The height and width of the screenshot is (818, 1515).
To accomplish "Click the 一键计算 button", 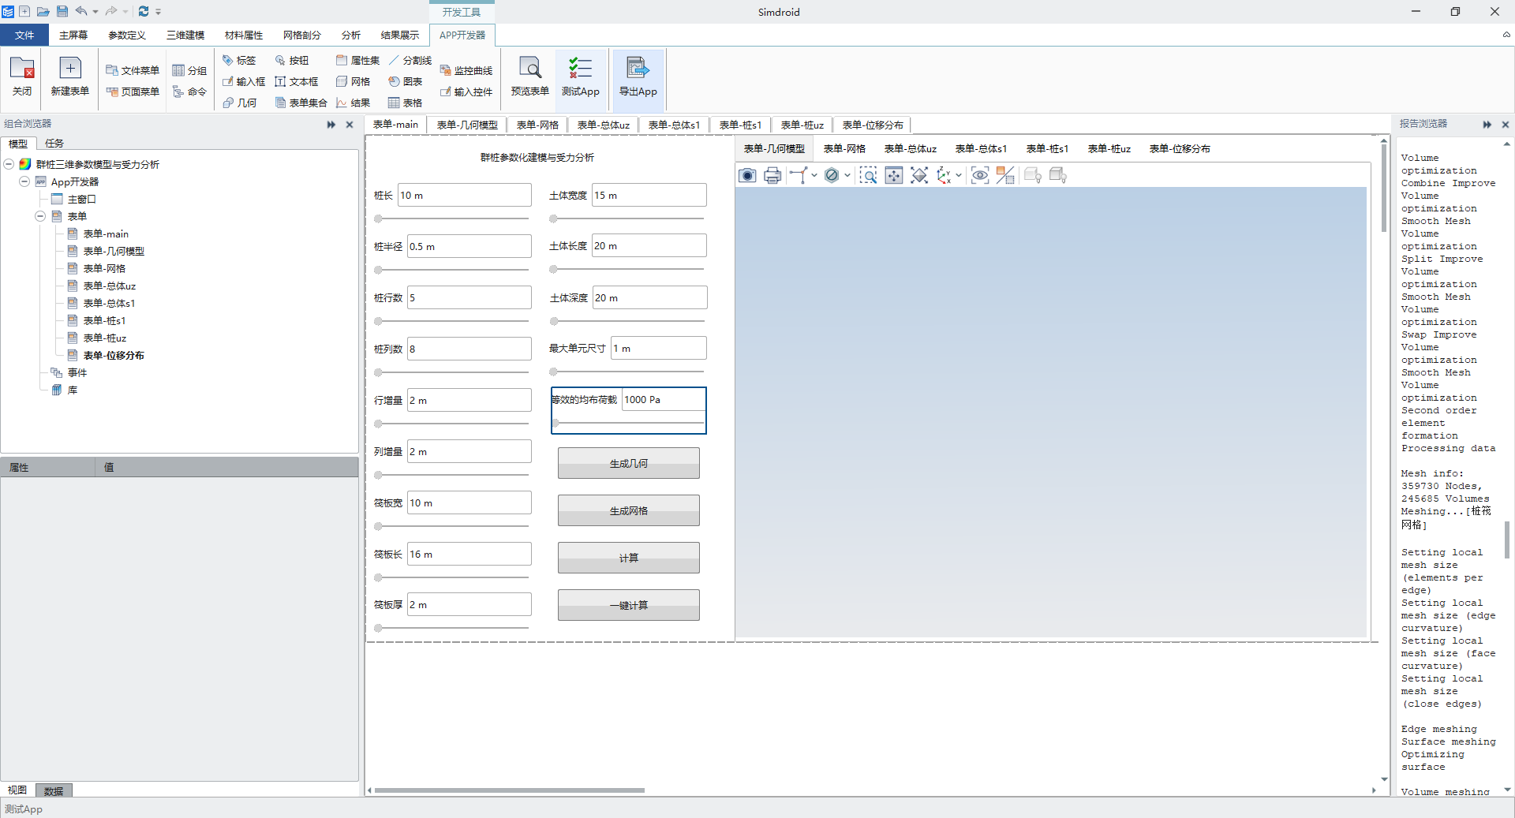I will click(629, 605).
